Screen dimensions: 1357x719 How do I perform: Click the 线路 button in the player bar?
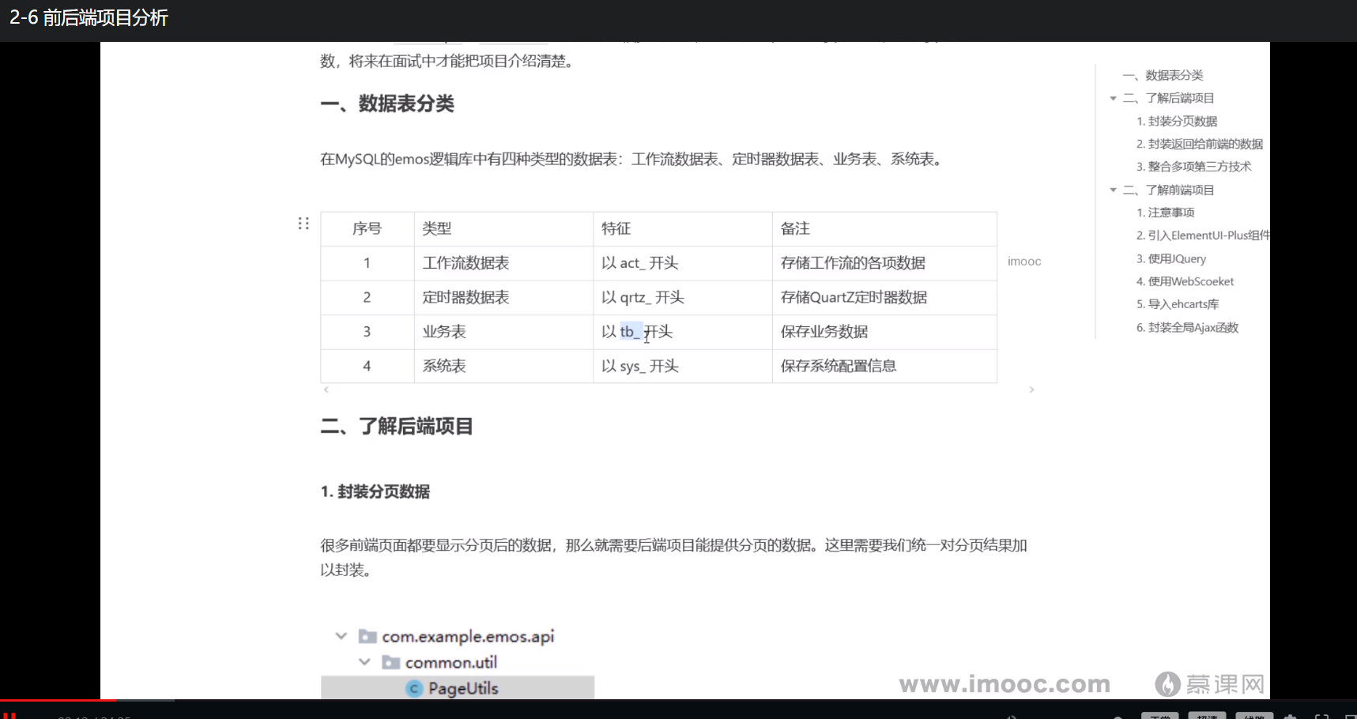(1253, 717)
